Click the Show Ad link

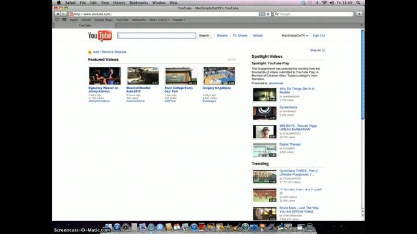tap(315, 51)
